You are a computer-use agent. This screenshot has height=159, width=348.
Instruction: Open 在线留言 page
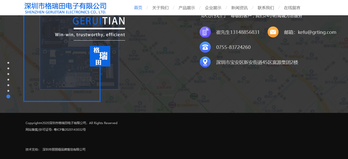coord(292,8)
